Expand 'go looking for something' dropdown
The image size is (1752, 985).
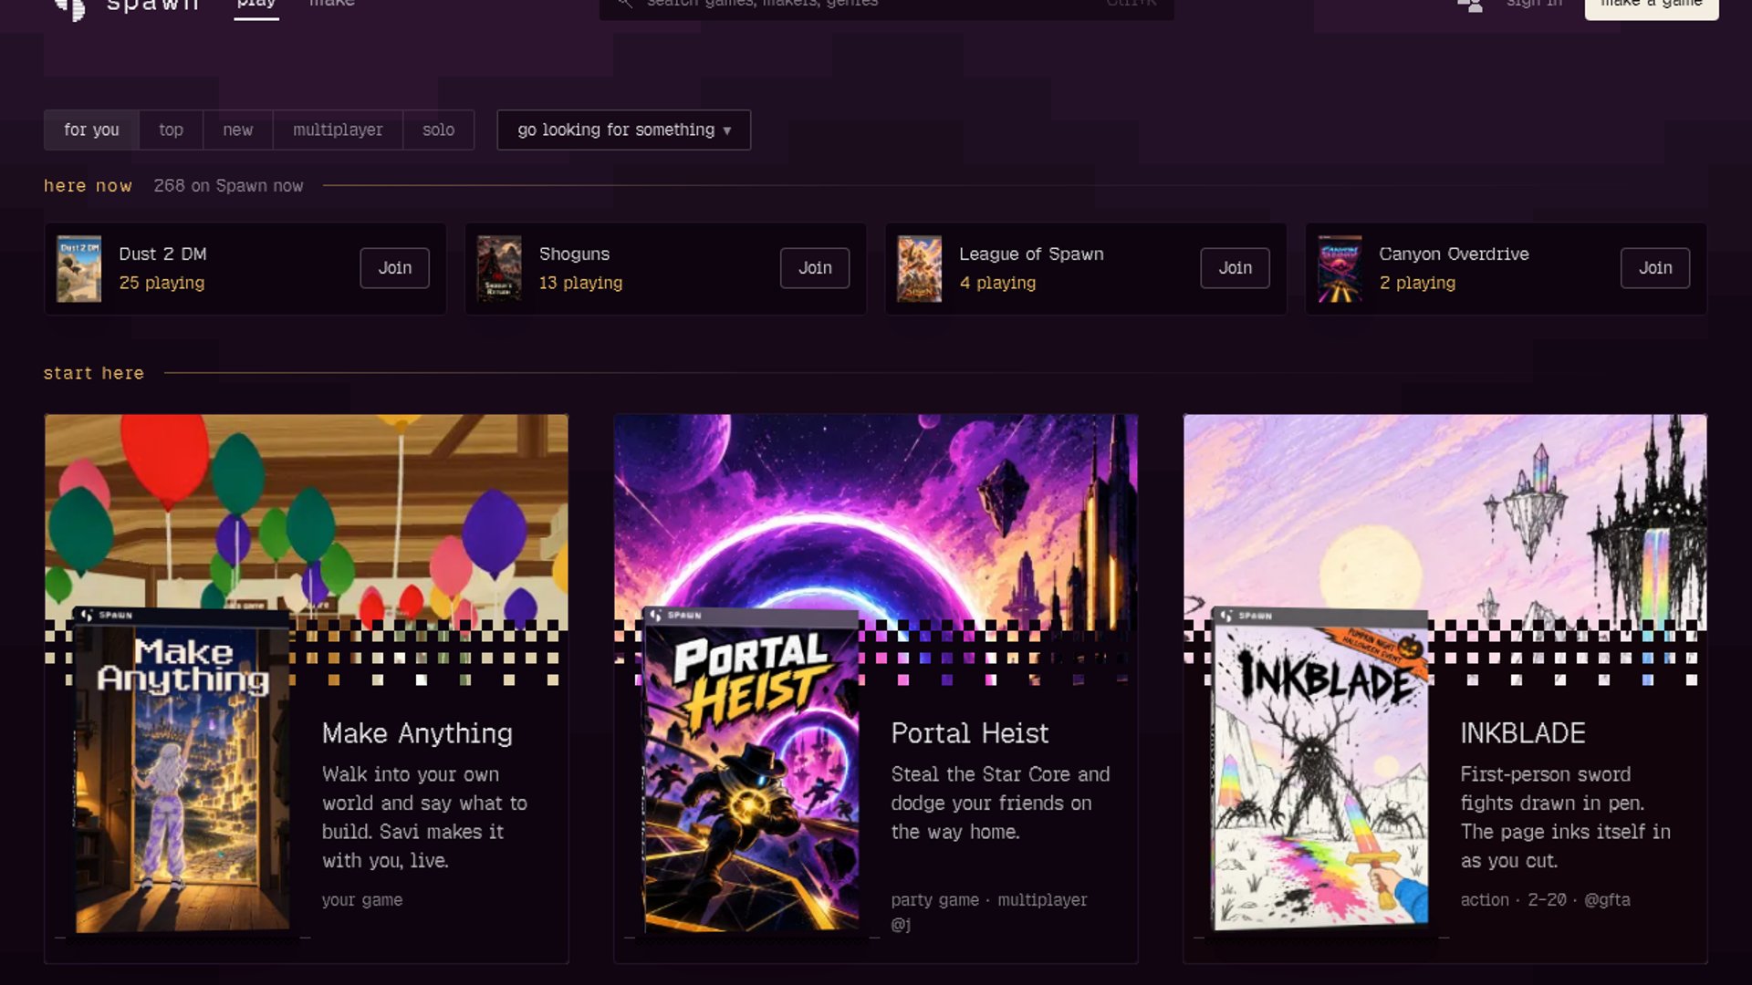624,130
